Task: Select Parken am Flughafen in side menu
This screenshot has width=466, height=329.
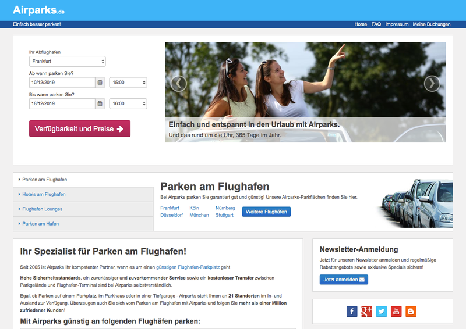Action: click(83, 180)
